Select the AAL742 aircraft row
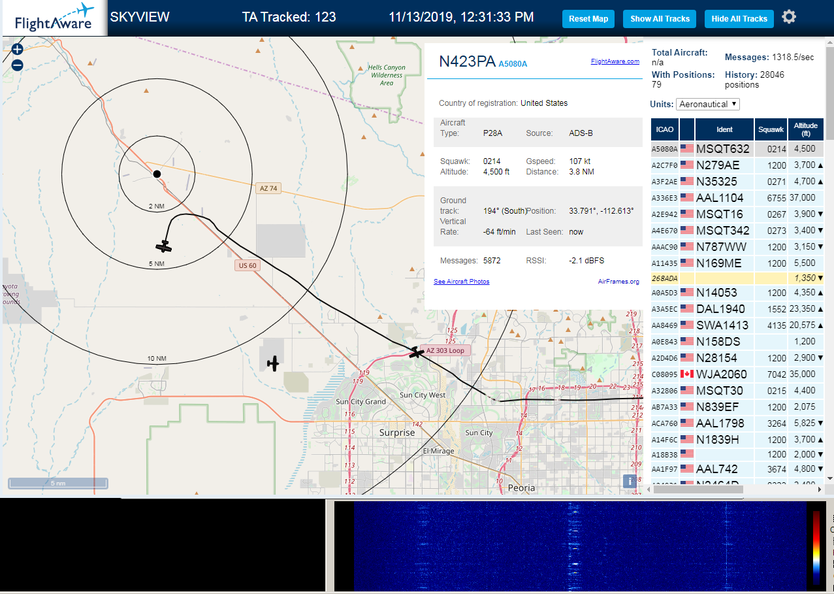The width and height of the screenshot is (834, 594). pos(738,469)
